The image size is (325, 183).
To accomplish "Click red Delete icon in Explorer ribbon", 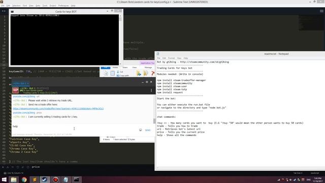I will point(153,73).
